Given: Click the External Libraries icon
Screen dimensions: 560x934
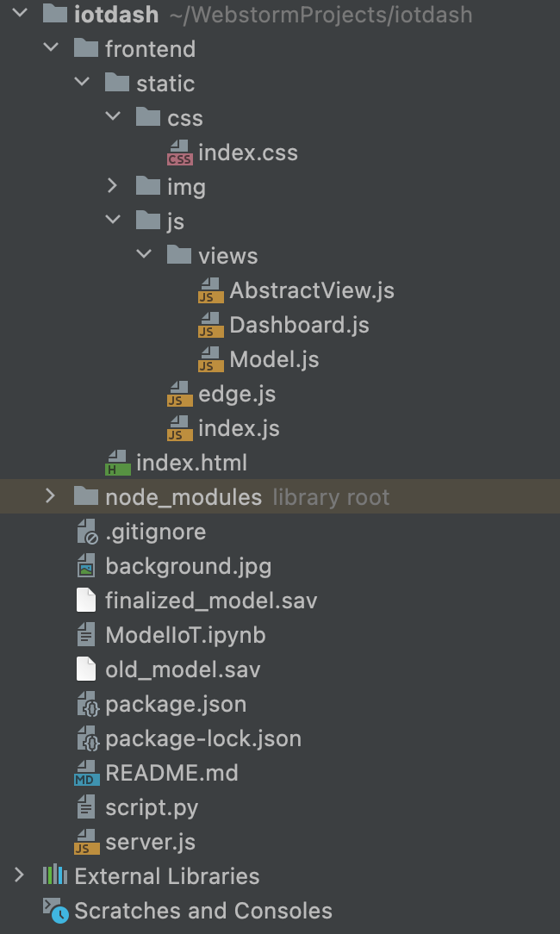Looking at the screenshot, I should tap(55, 876).
